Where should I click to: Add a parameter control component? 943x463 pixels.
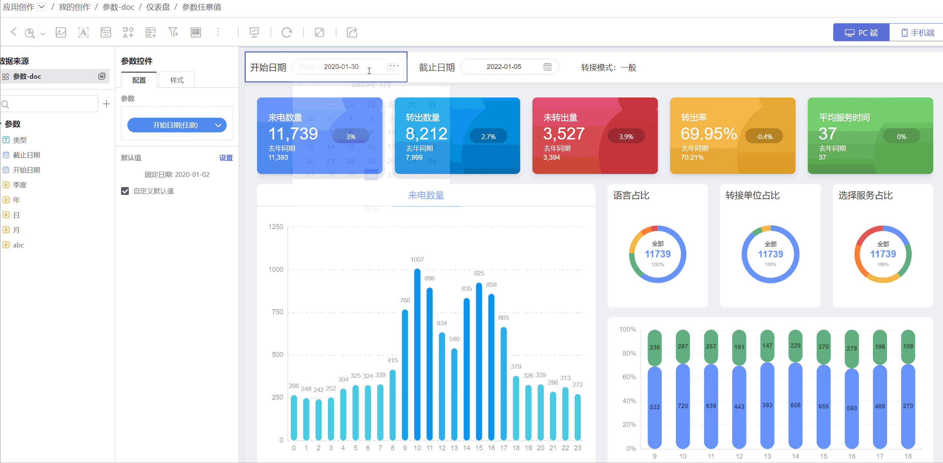151,33
